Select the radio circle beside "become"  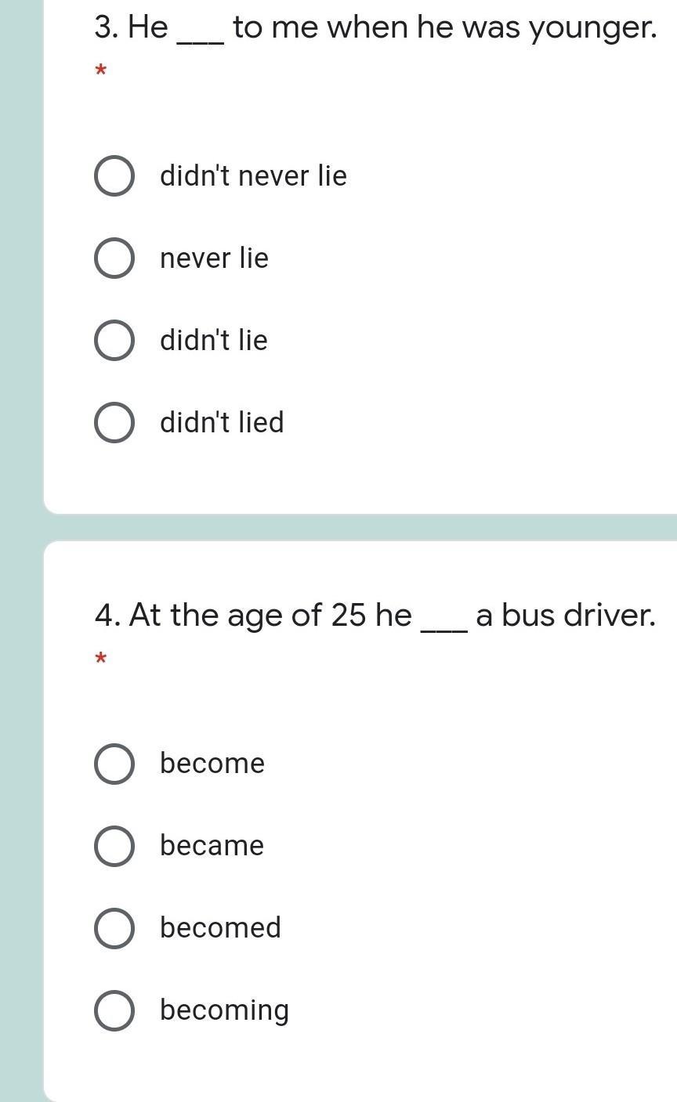(114, 764)
